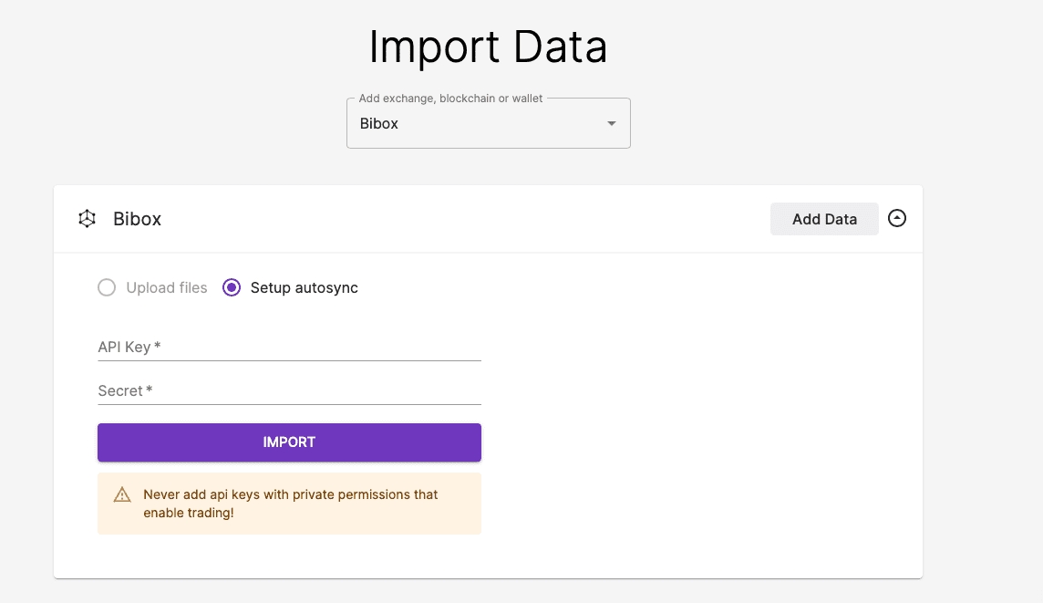
Task: Click the Upload files label text
Action: click(167, 288)
